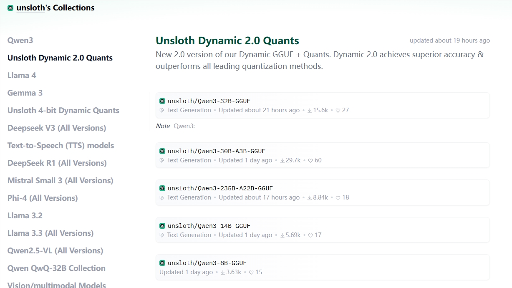Open Text-to-Speech (TTS) models collection

click(61, 146)
